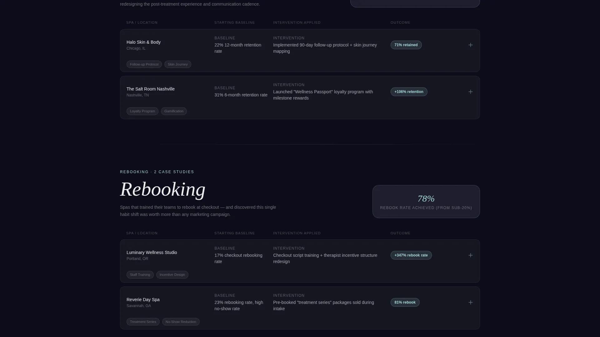Open the Reverie Day Spa case study

[x=300, y=308]
